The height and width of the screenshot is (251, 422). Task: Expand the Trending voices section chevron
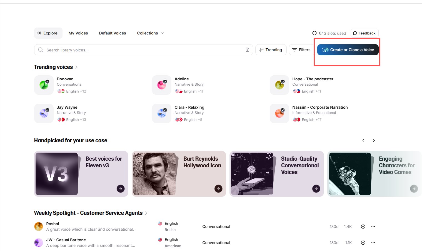(76, 67)
